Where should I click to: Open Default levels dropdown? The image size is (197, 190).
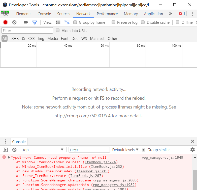tap(125, 150)
